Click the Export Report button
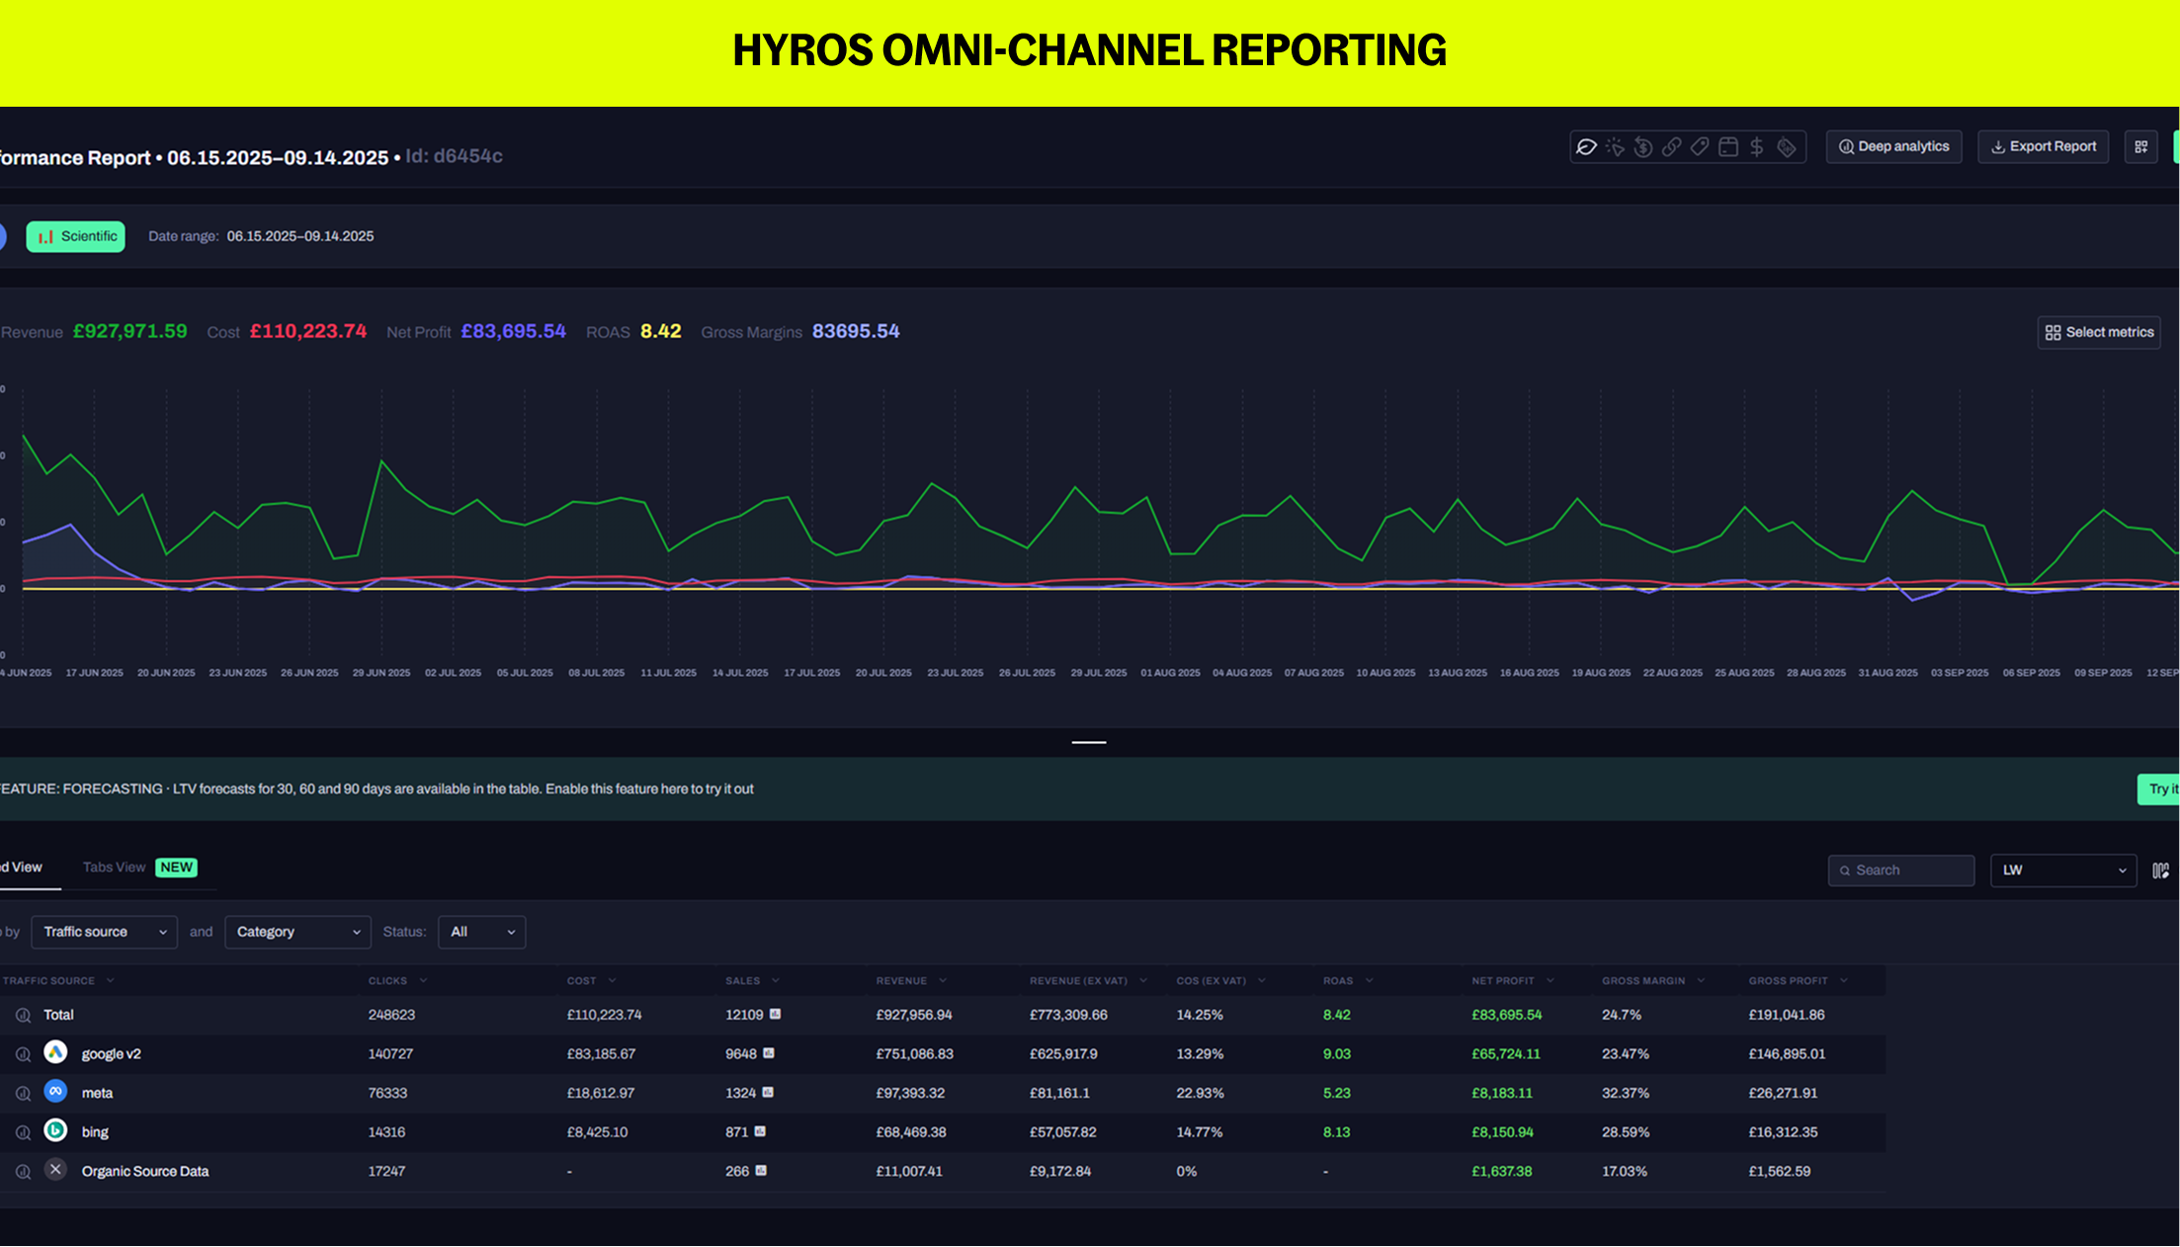This screenshot has height=1247, width=2180. tap(2043, 147)
